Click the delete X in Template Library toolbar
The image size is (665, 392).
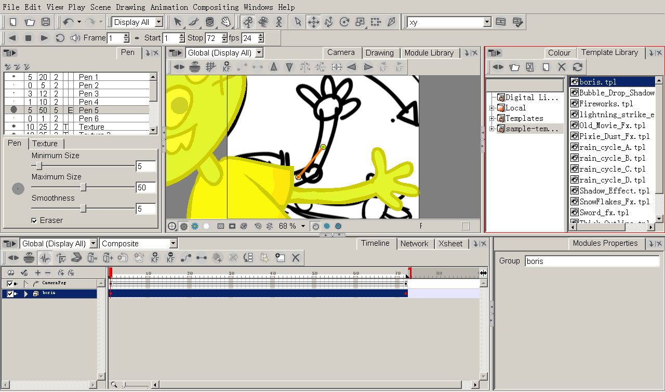tap(562, 67)
